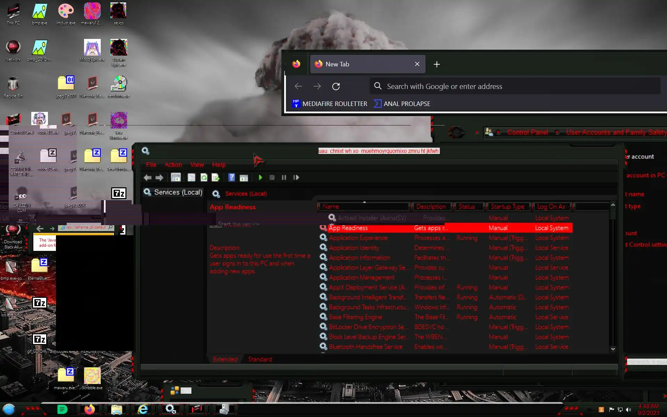Image resolution: width=667 pixels, height=417 pixels.
Task: Click the Export List toolbar icon
Action: coord(216,178)
